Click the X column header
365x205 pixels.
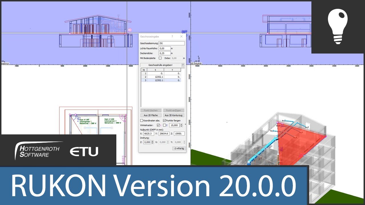tap(156, 70)
